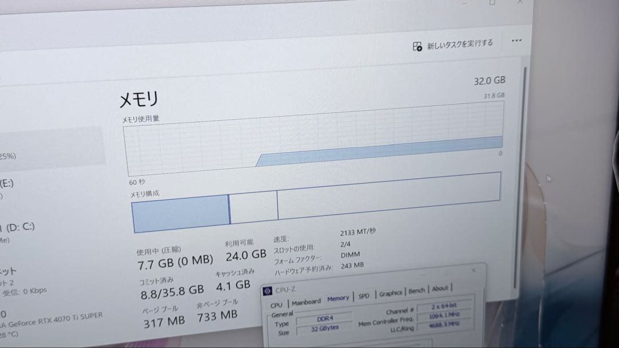Select the Memory tab in CPU-Z
The image size is (619, 348).
338,299
